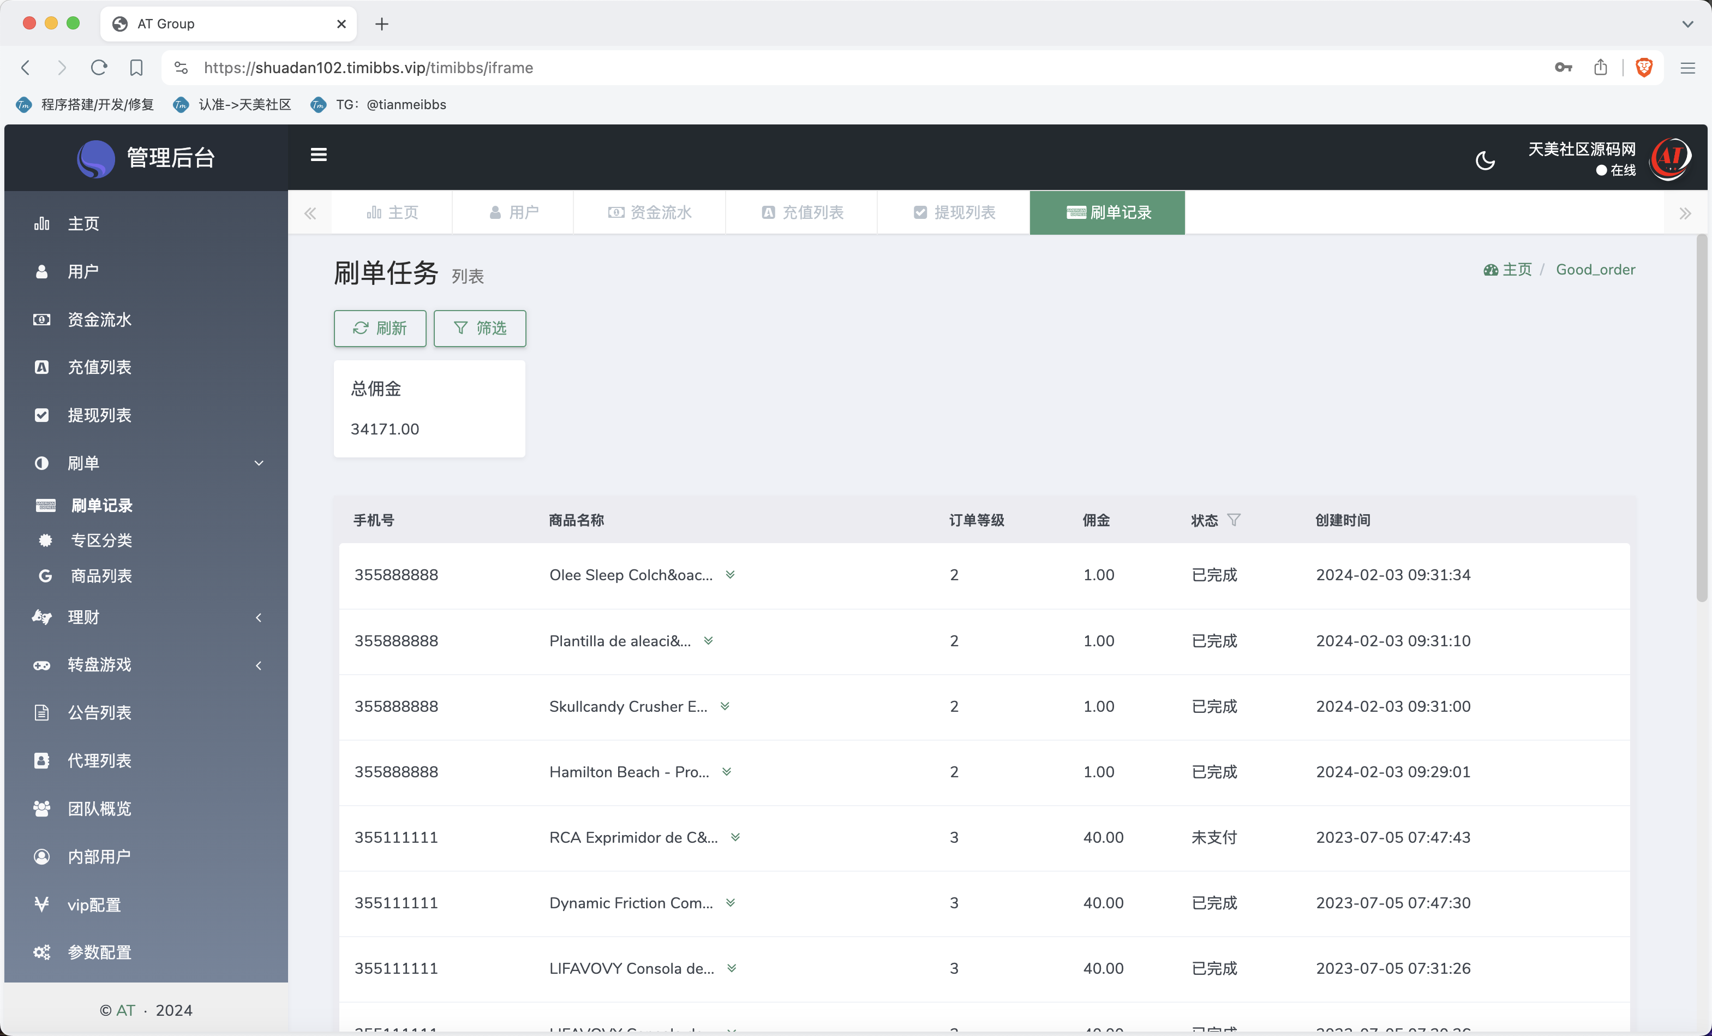
Task: Click the 充值列表 sidebar icon
Action: tap(41, 366)
